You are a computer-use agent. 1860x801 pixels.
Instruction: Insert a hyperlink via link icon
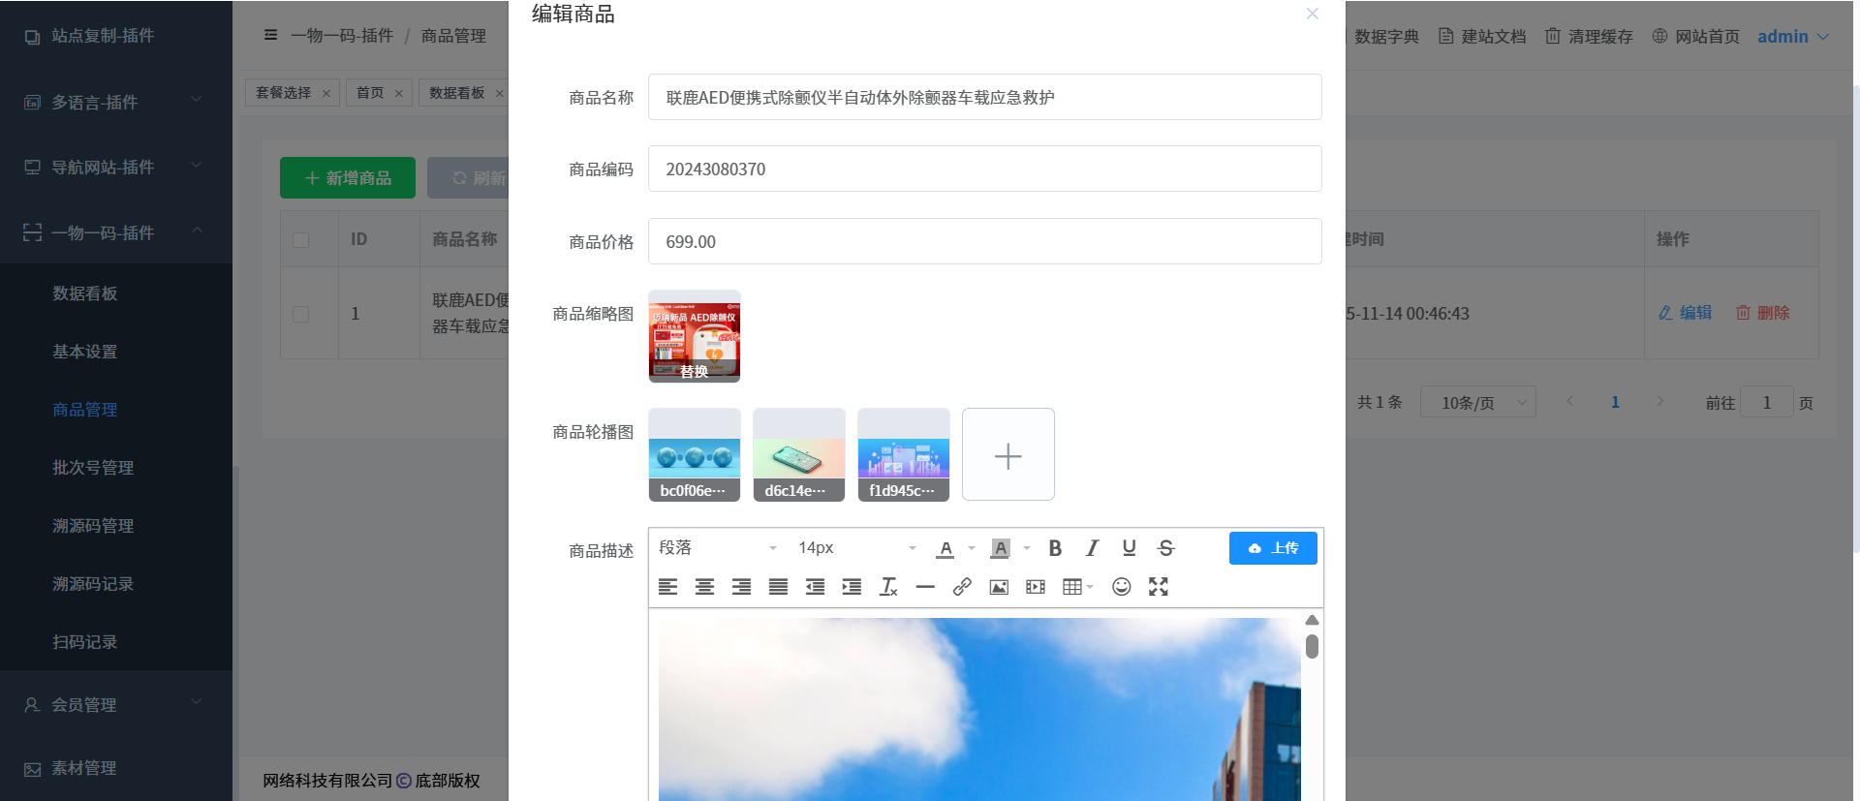(x=962, y=587)
